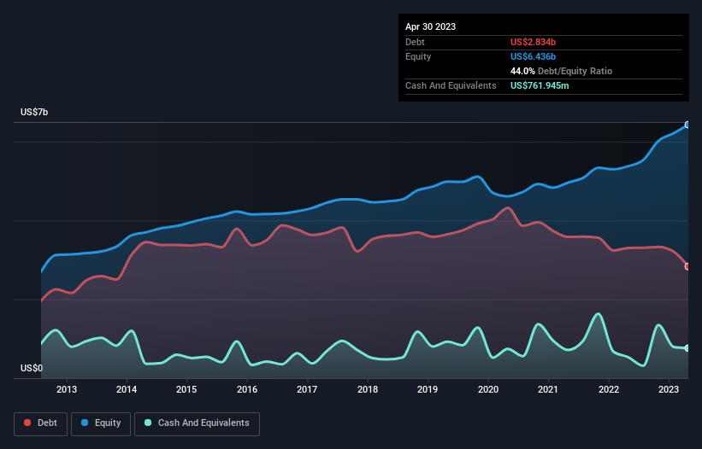The height and width of the screenshot is (449, 702).
Task: Toggle Cash And Equivalents legend button
Action: pyautogui.click(x=197, y=423)
